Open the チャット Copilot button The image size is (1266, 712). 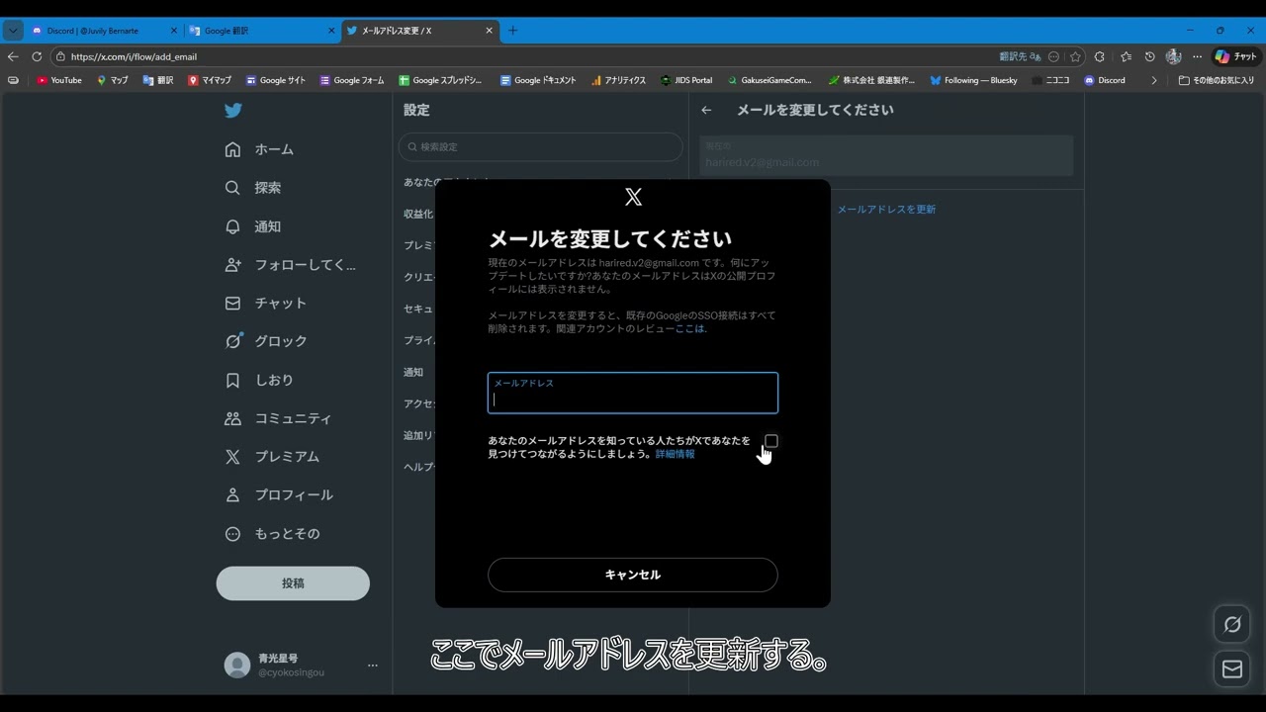1235,56
